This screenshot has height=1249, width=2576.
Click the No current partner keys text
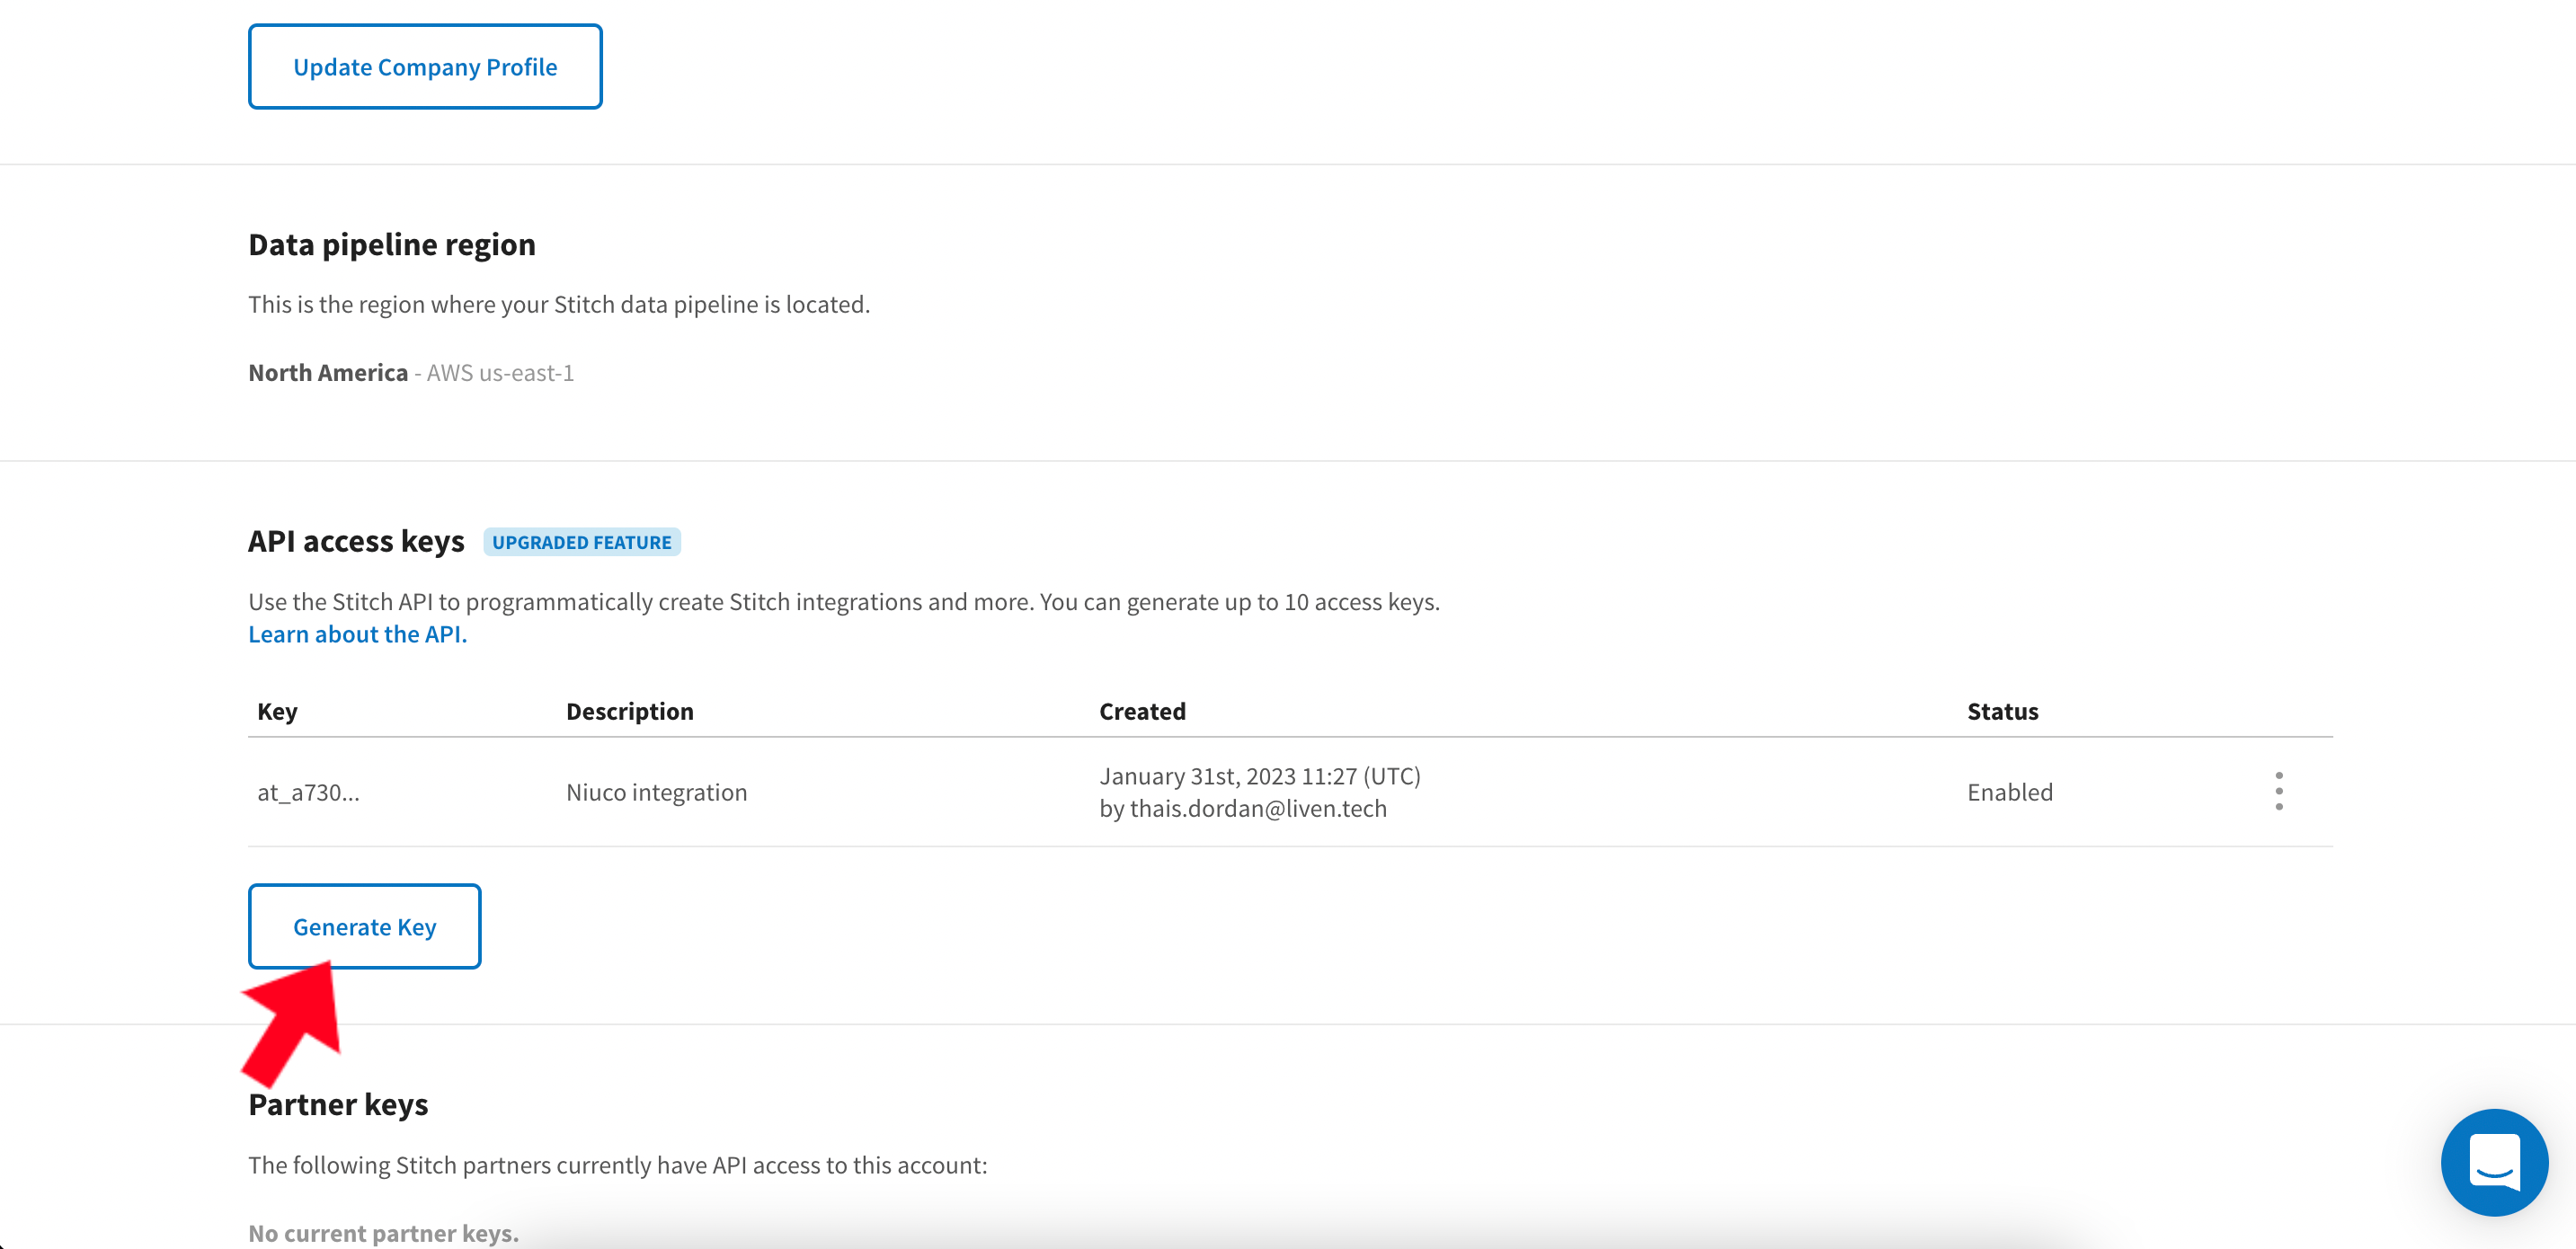[383, 1232]
